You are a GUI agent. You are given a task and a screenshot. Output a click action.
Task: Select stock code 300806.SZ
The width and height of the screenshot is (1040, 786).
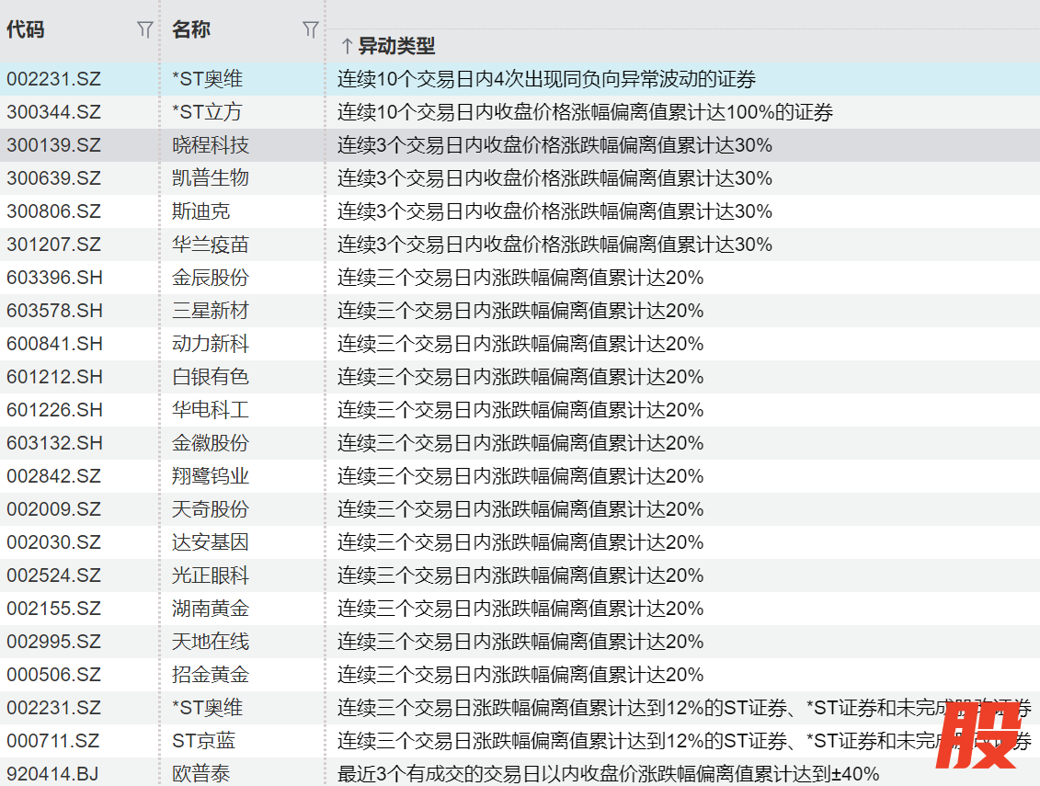point(53,211)
